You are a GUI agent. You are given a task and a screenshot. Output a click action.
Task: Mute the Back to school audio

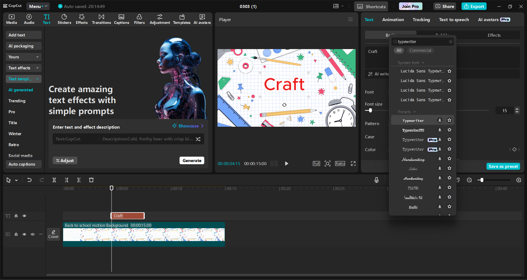32,234
